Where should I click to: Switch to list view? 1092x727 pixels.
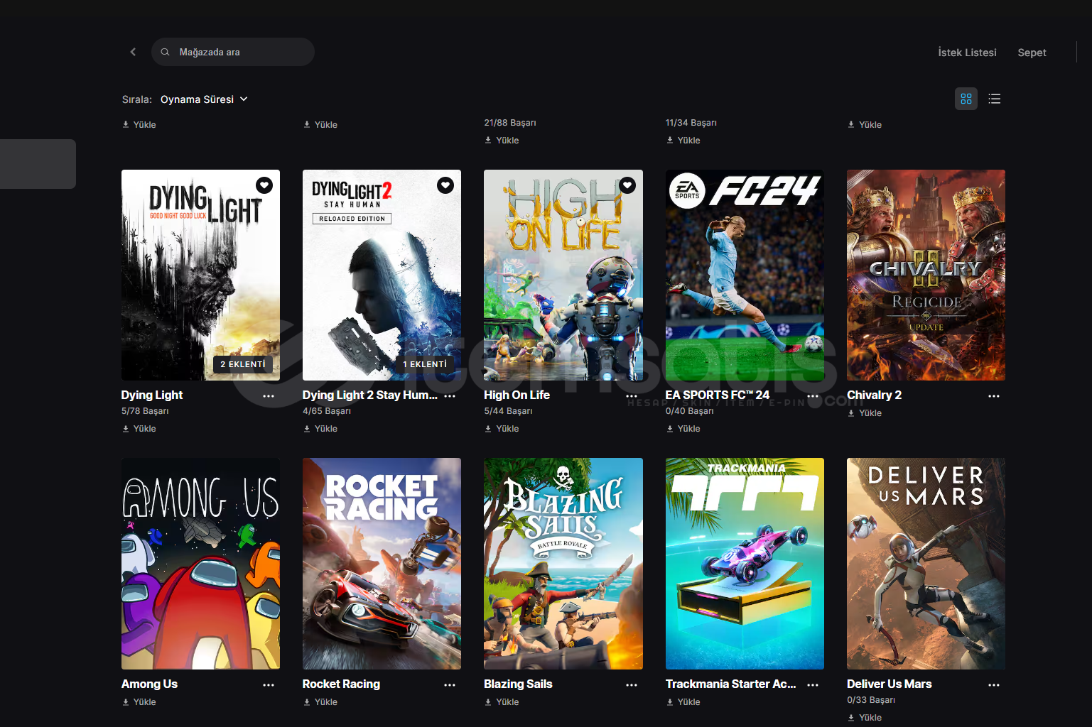coord(995,99)
